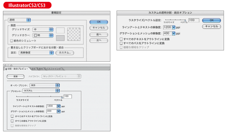
Task: Enable すべてのテキストをアウトラインに変換 in custom options dialog
Action: [121, 39]
